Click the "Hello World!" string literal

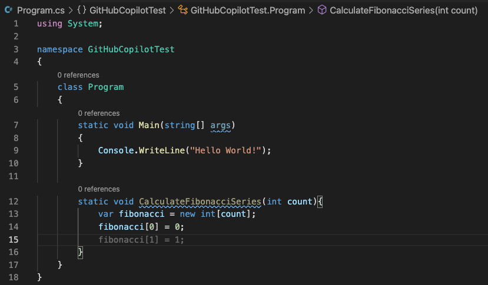pyautogui.click(x=225, y=150)
